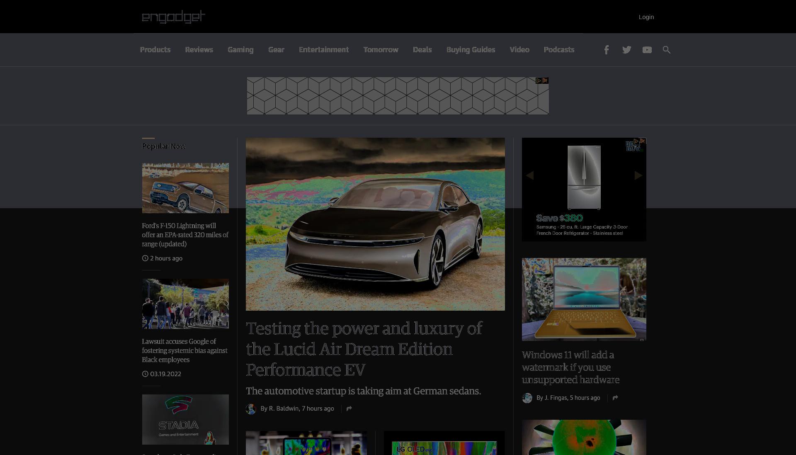Open the Products menu
The height and width of the screenshot is (455, 796).
pyautogui.click(x=155, y=50)
